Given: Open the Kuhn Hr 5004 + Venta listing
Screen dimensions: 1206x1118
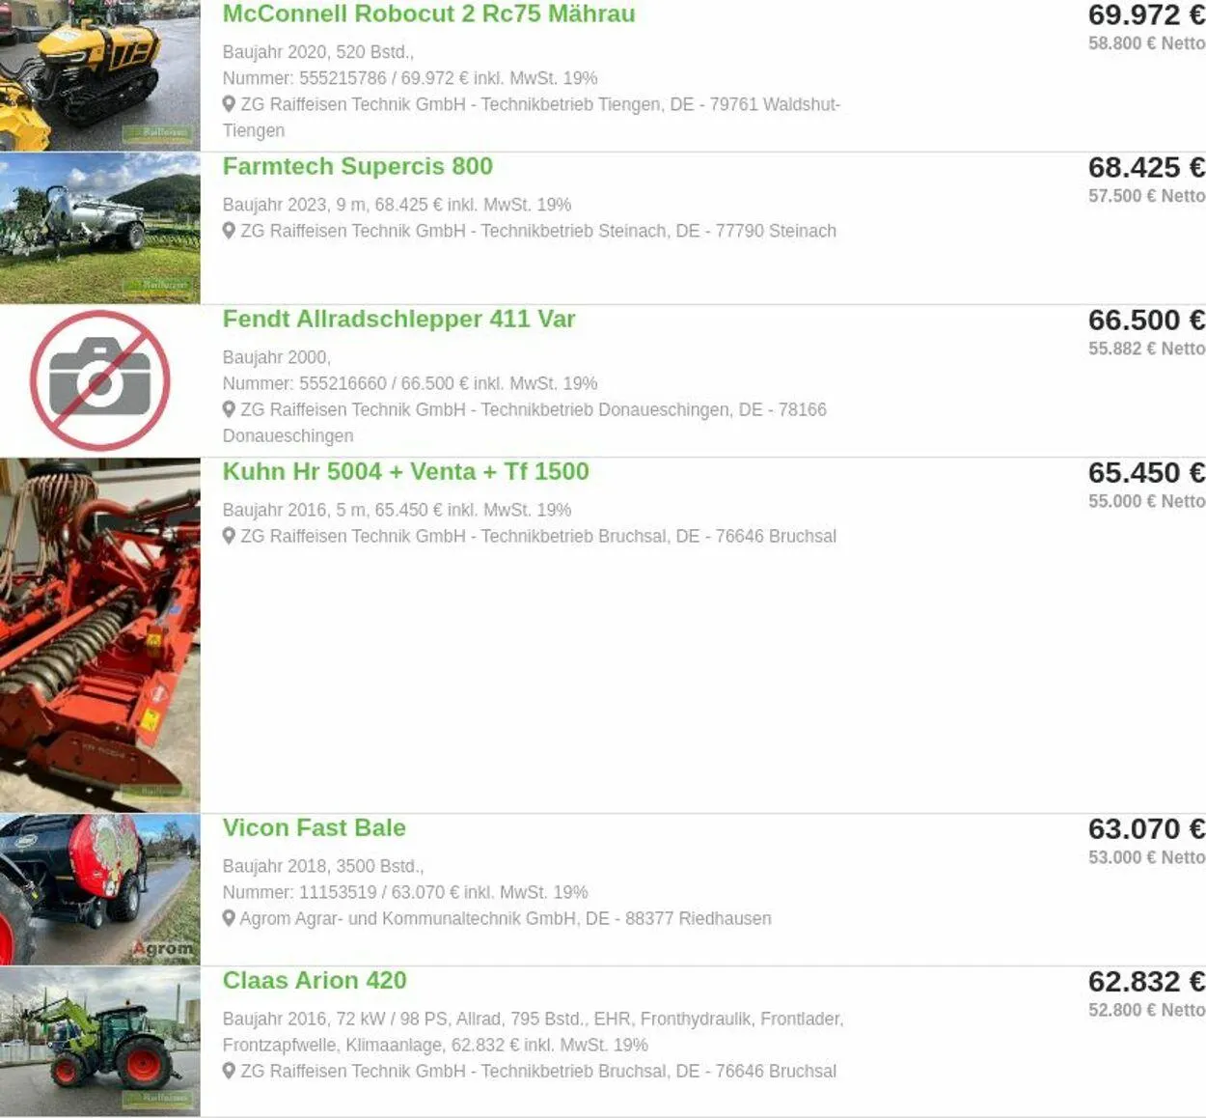Looking at the screenshot, I should (x=405, y=471).
